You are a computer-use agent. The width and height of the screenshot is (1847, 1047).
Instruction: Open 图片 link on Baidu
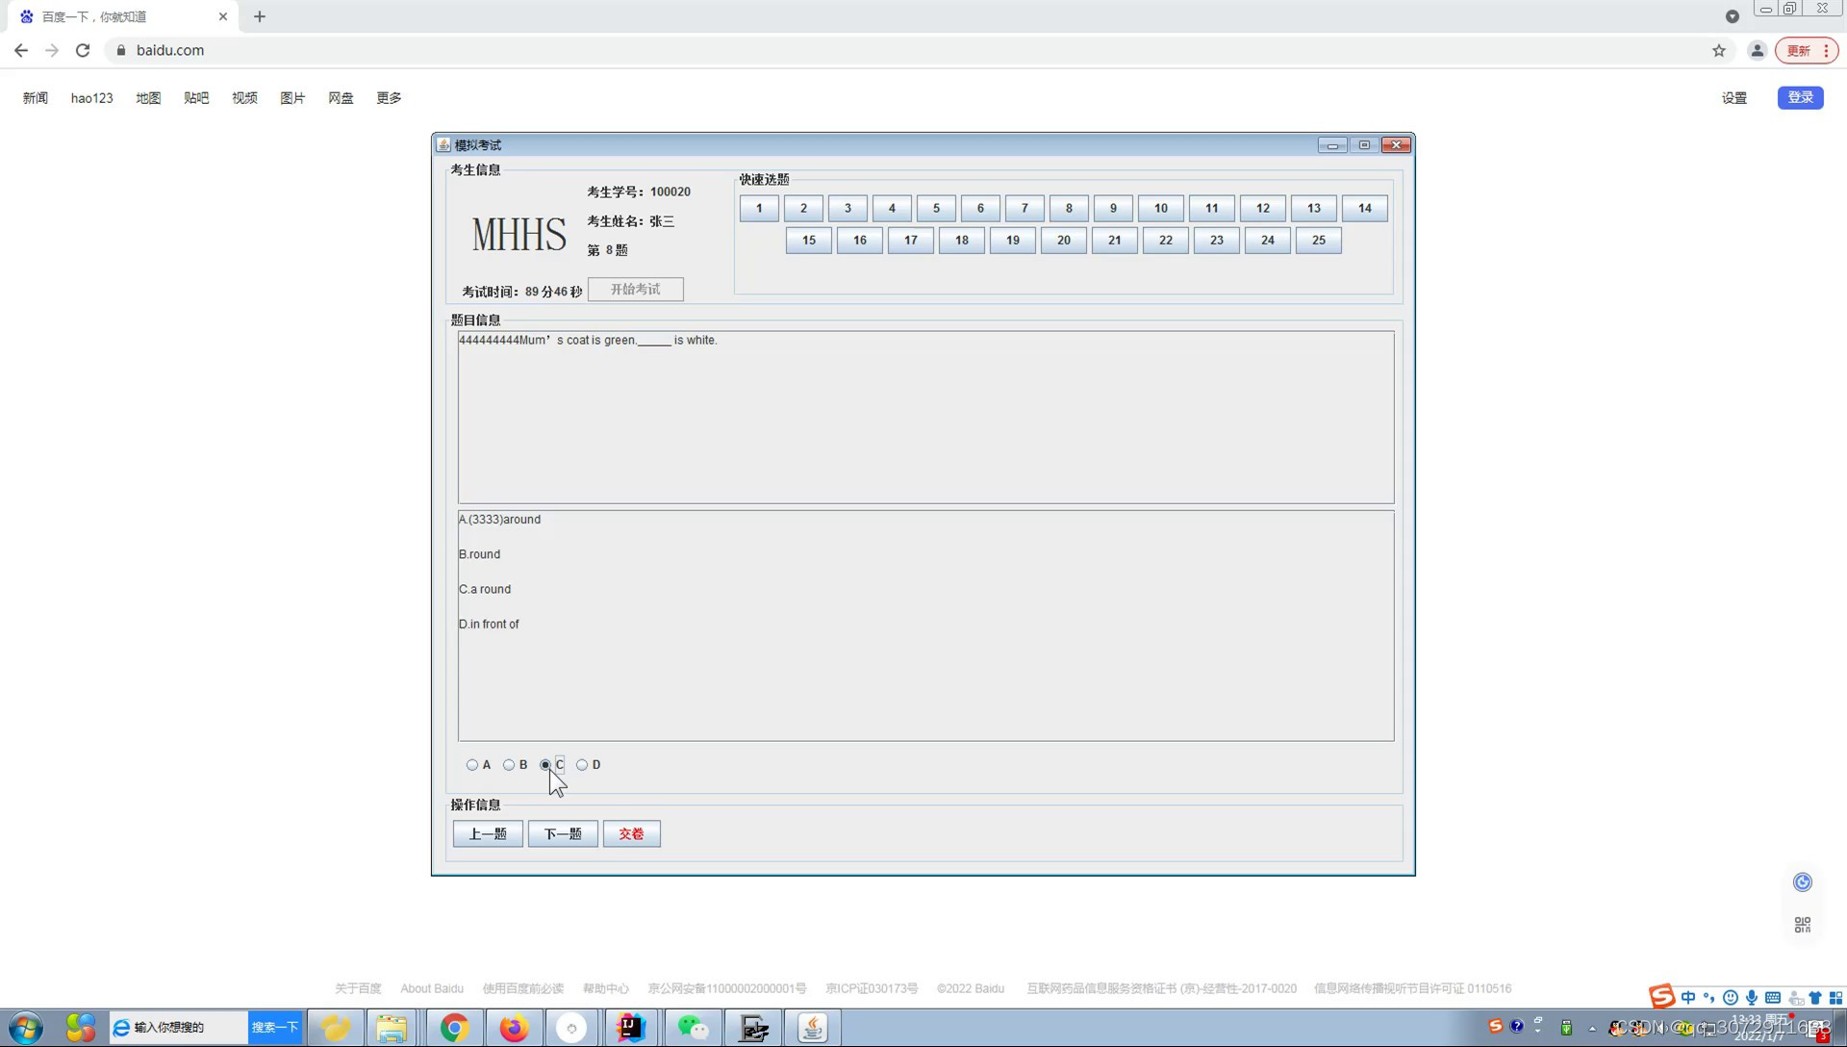[292, 98]
